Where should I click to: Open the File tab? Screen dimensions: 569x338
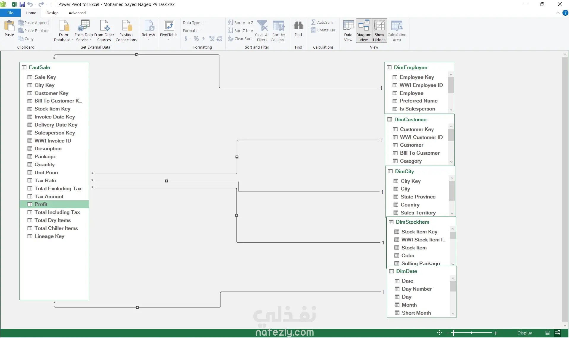10,13
